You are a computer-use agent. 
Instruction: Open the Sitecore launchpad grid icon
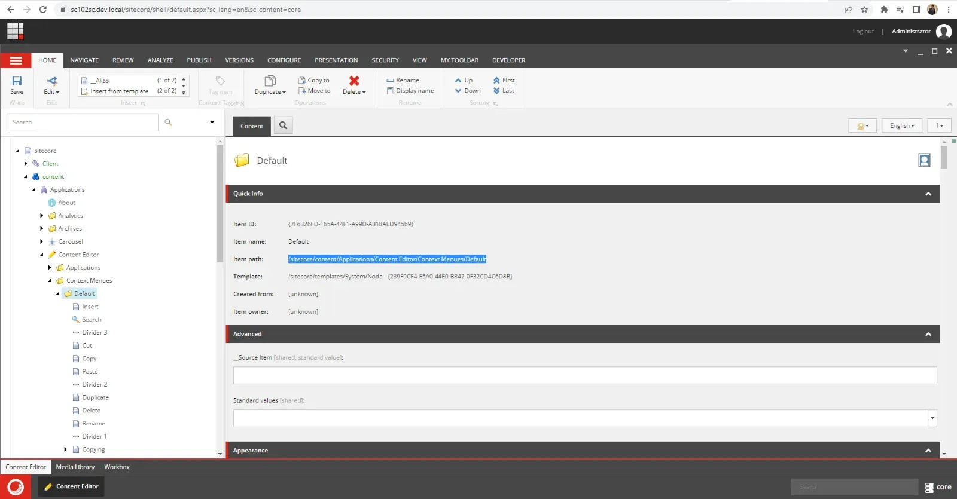point(16,31)
